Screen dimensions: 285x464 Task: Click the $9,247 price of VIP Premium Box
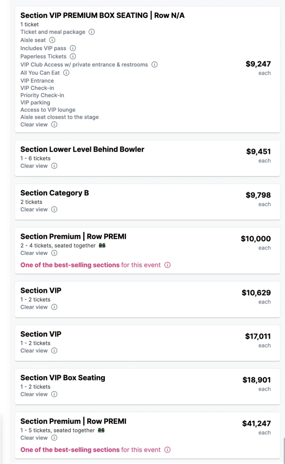(258, 64)
